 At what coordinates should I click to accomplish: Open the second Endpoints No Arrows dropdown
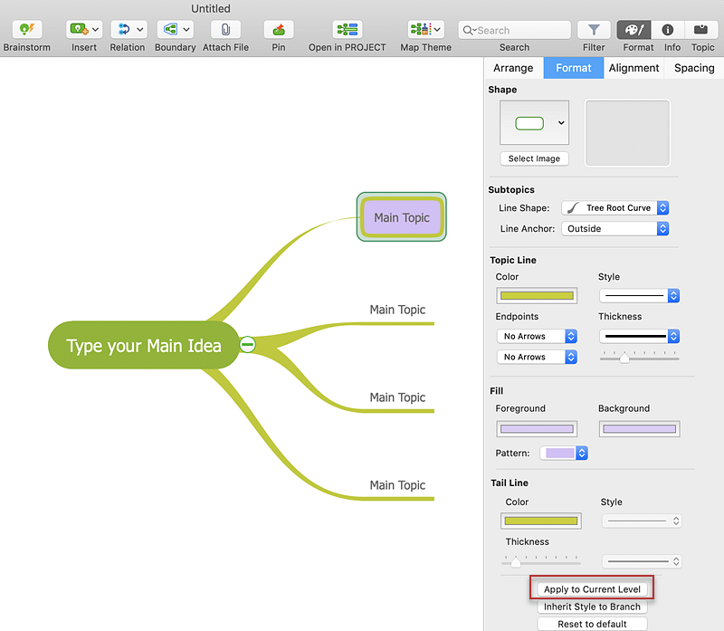point(537,357)
